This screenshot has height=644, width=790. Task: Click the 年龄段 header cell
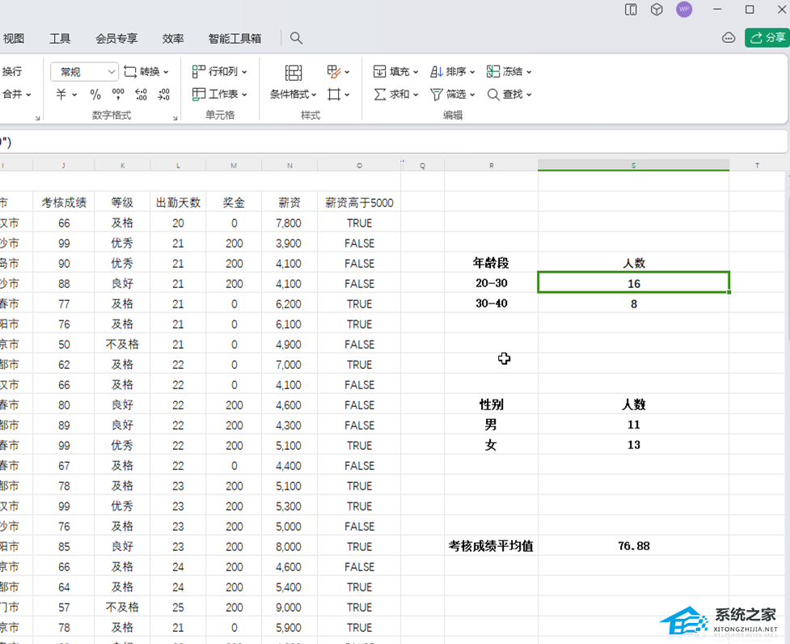[x=492, y=263]
